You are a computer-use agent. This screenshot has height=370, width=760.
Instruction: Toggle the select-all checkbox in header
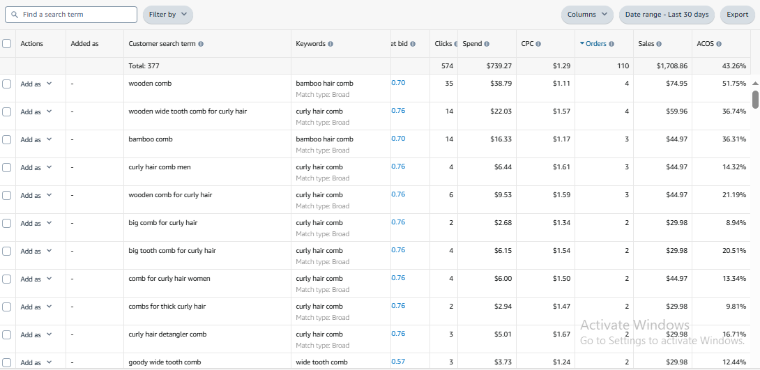tap(7, 43)
